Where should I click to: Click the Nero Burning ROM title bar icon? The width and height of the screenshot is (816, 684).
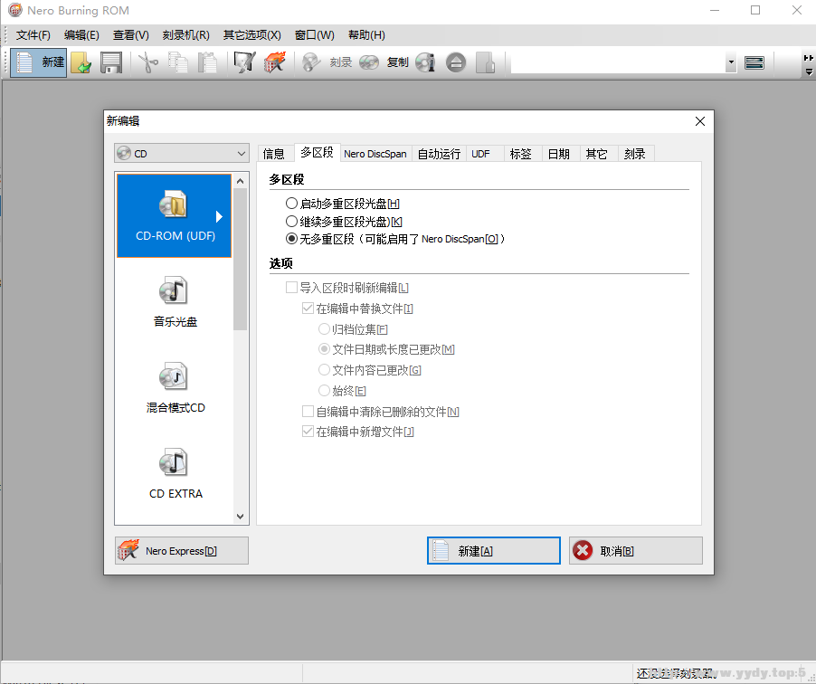pos(14,10)
